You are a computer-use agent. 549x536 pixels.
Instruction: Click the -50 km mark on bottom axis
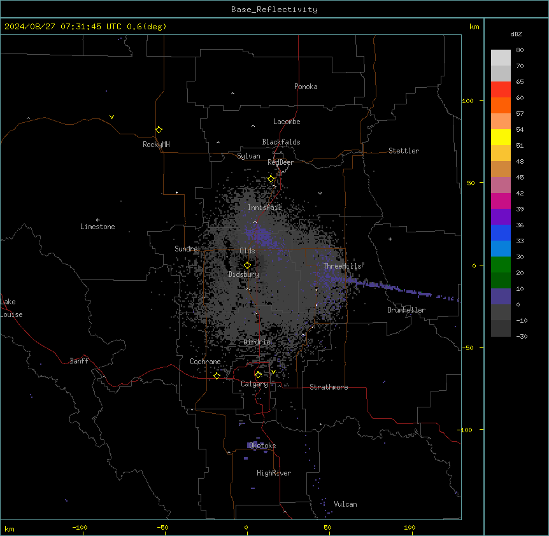[162, 527]
